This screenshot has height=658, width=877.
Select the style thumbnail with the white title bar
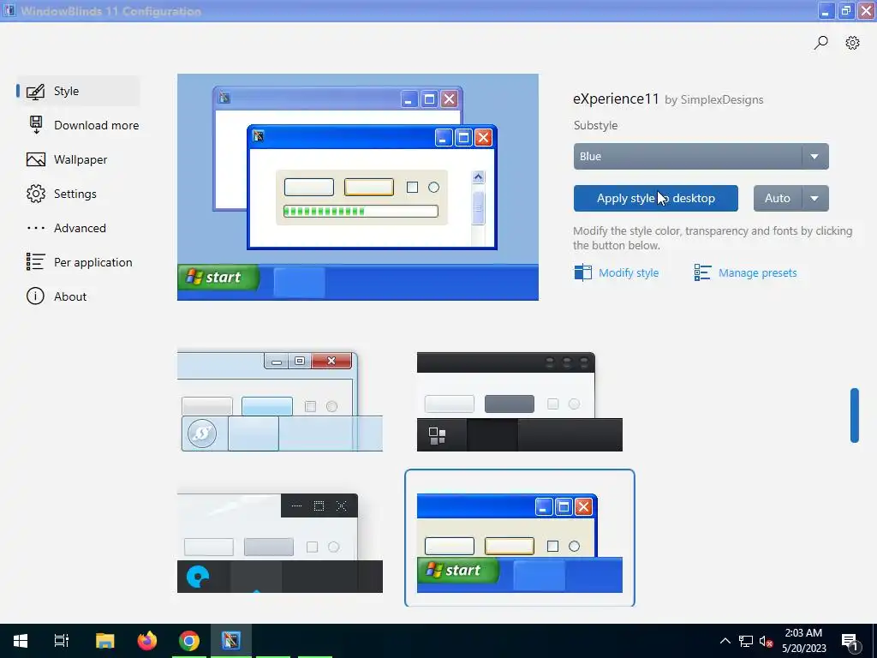[x=280, y=542]
